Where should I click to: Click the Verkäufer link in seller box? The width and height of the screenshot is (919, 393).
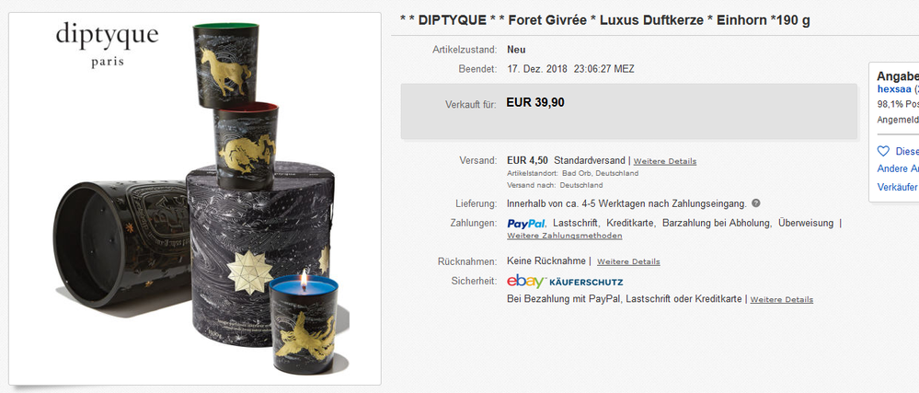click(897, 187)
